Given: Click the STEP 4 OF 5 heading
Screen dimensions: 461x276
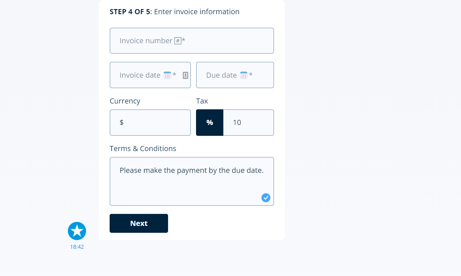Looking at the screenshot, I should 130,12.
